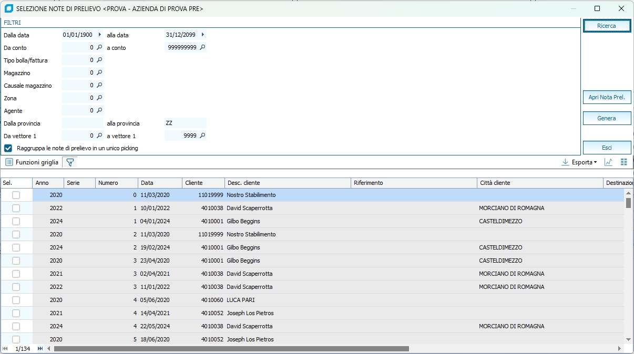Viewport: 634px width, 354px height.
Task: Open the Funzioni griglia menu
Action: click(x=32, y=162)
